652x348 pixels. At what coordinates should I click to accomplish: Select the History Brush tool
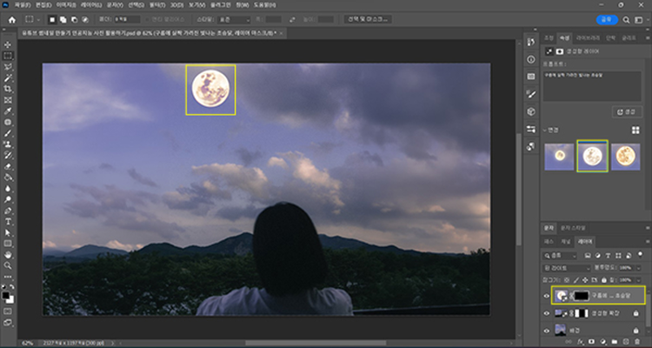[8, 155]
